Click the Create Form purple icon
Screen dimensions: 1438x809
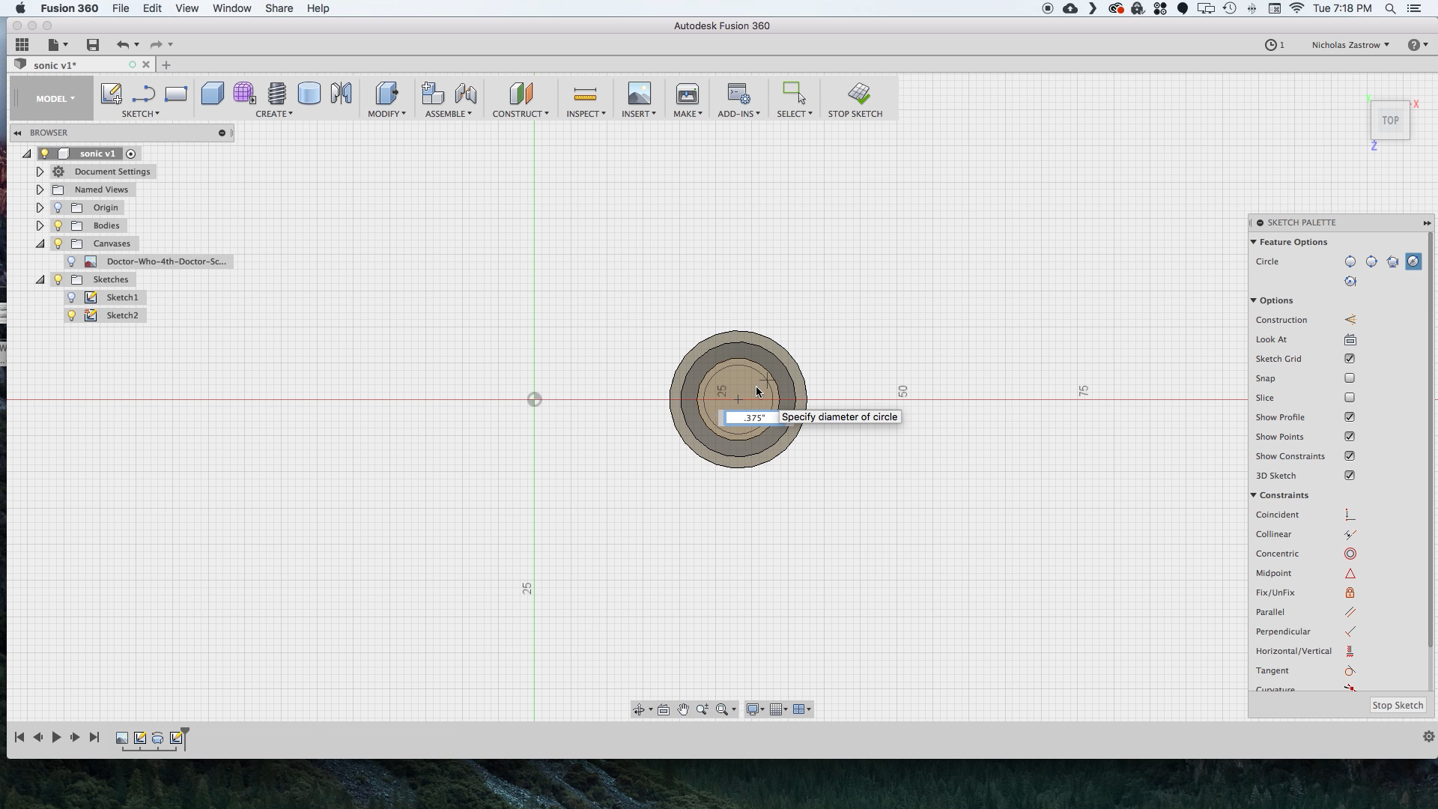point(244,94)
